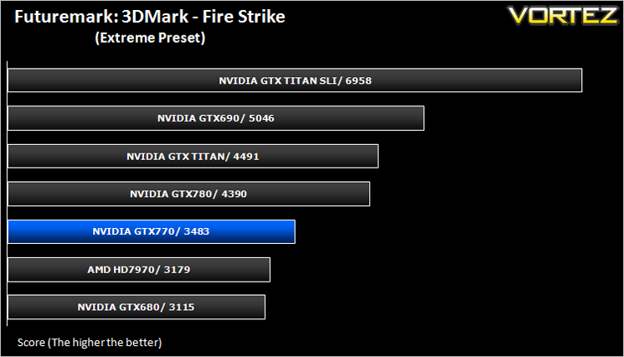Click the Score axis caption text
The width and height of the screenshot is (624, 357).
pos(90,342)
